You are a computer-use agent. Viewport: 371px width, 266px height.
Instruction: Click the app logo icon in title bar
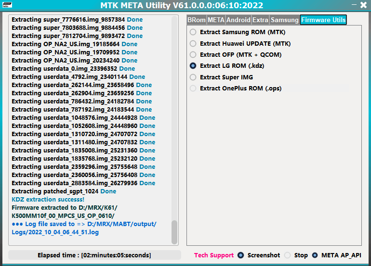(7, 4)
